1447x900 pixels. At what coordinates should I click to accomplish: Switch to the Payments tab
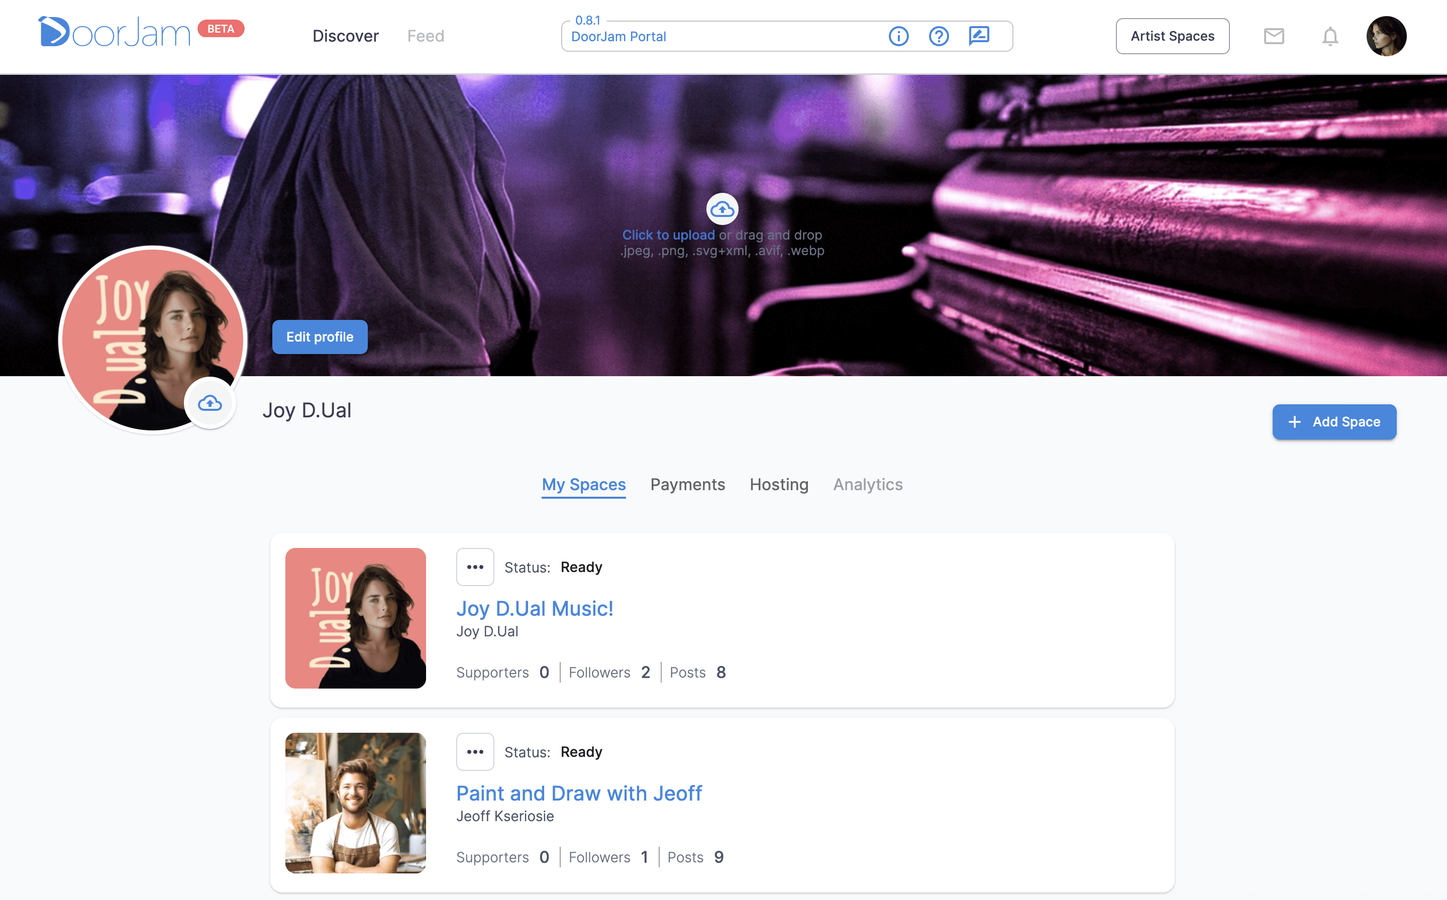[687, 485]
